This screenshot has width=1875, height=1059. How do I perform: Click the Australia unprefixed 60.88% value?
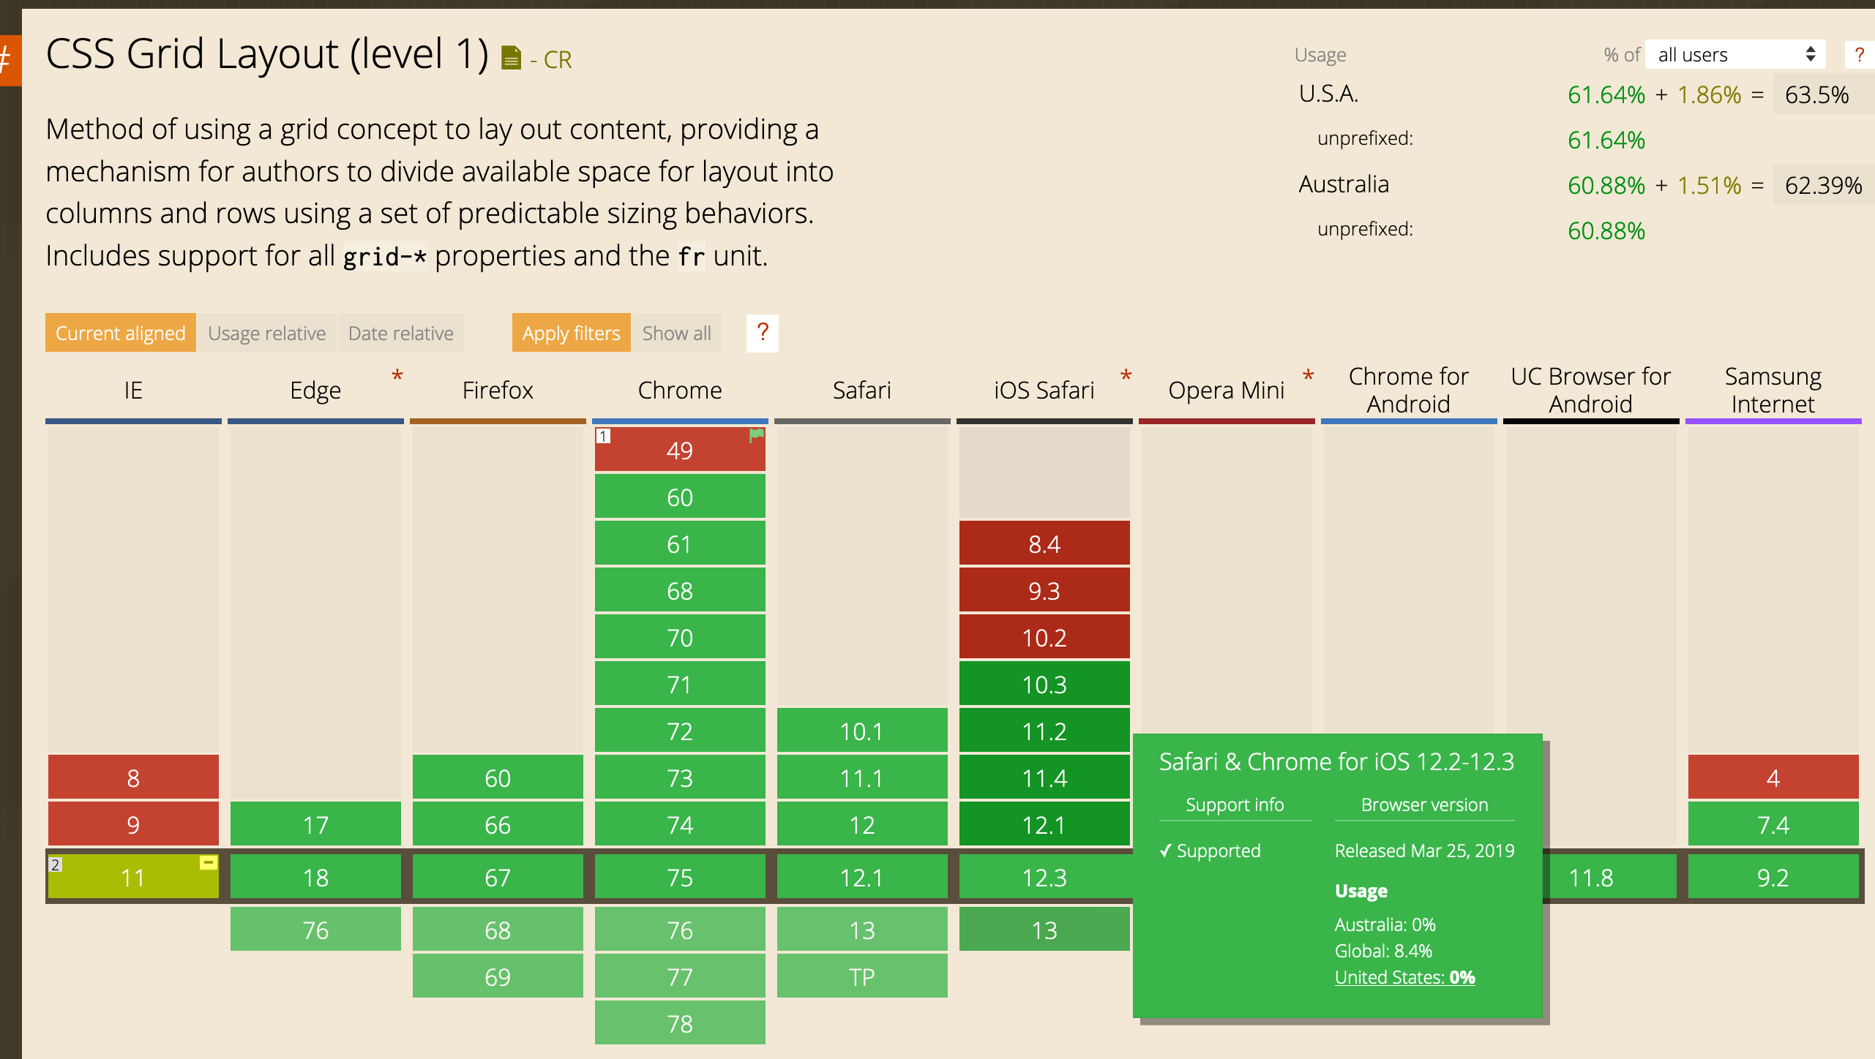point(1606,231)
